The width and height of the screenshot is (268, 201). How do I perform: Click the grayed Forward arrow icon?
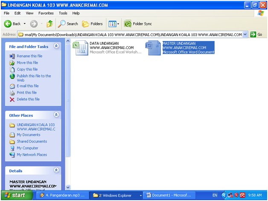point(34,24)
